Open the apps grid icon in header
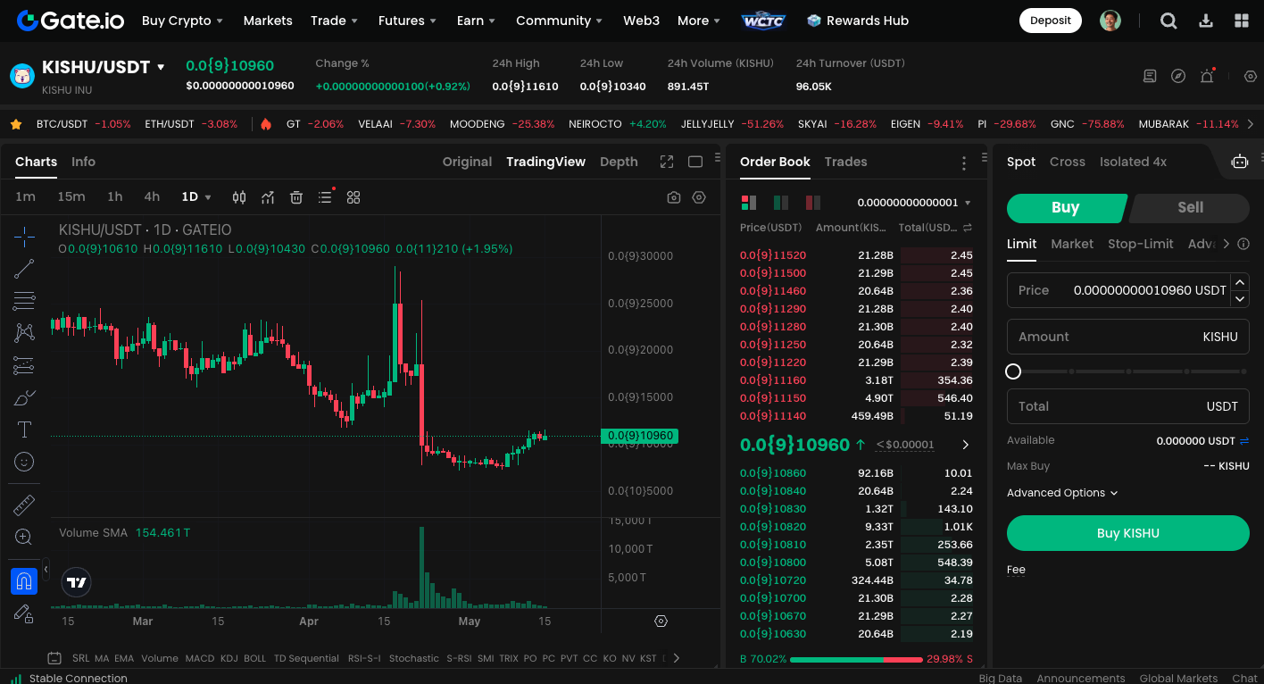Screen dimensions: 1264x684 click(1242, 21)
